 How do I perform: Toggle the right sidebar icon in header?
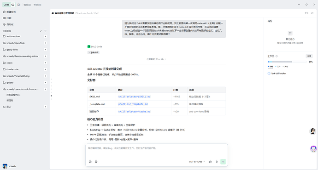point(312,13)
